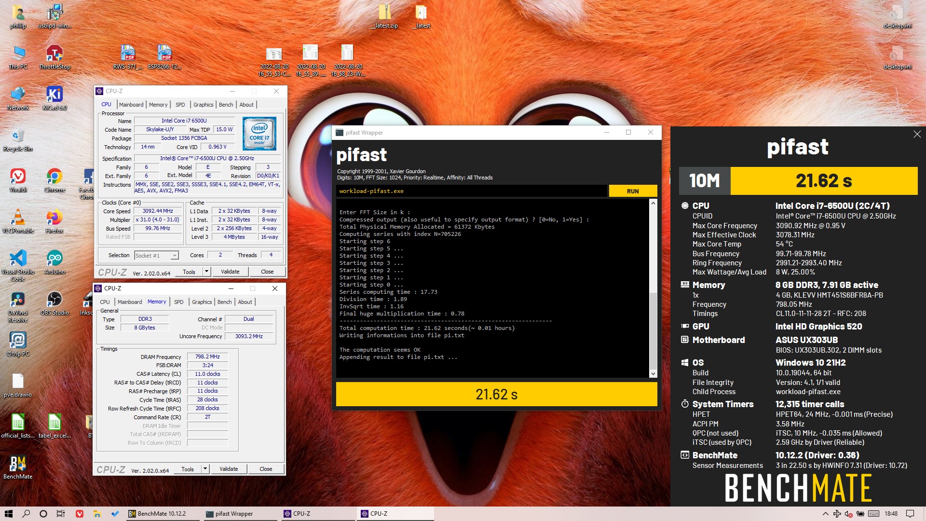
Task: Expand Tools dropdown arrow in bottom CPU-Z window
Action: coord(205,468)
